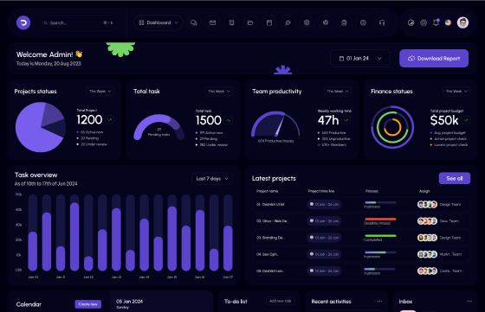Select 01. Dashkit UI kit project row
Image resolution: width=485 pixels, height=312 pixels.
pos(361,204)
